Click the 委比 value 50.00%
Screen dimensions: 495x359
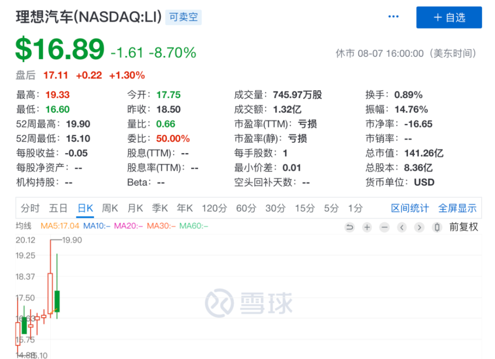(173, 138)
